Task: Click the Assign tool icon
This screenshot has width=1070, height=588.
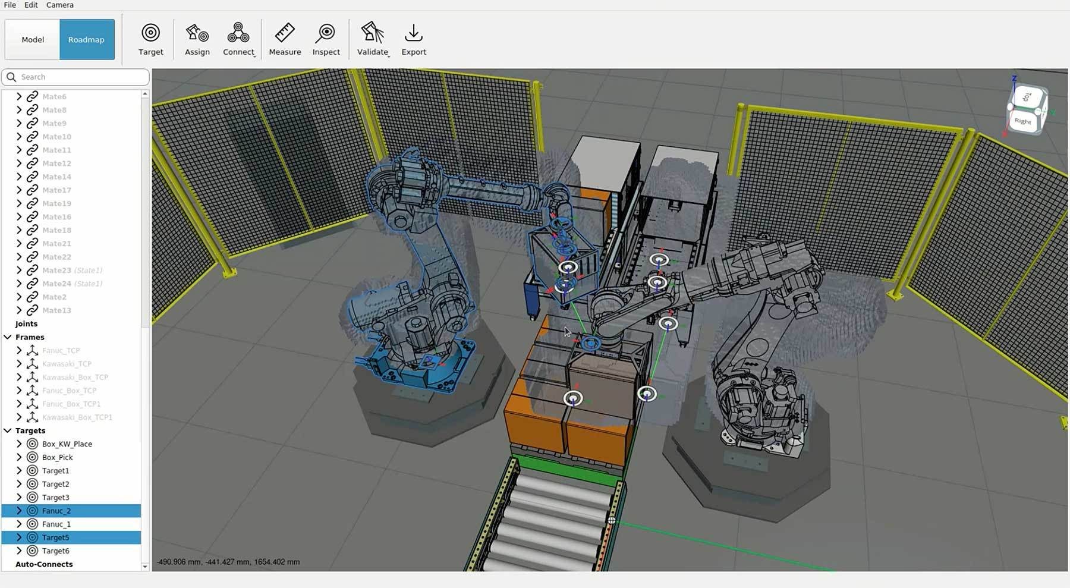Action: point(197,33)
